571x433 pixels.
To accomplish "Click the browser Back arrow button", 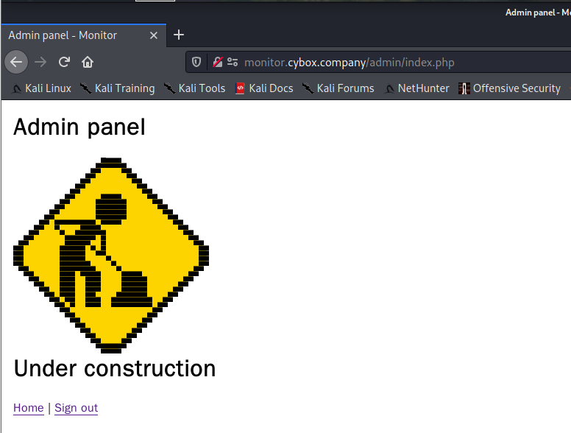I will pos(16,63).
